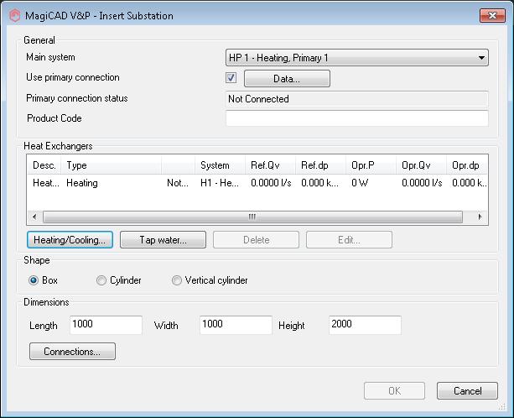Viewport: 514px width, 418px height.
Task: Click the Edit button
Action: pyautogui.click(x=349, y=240)
